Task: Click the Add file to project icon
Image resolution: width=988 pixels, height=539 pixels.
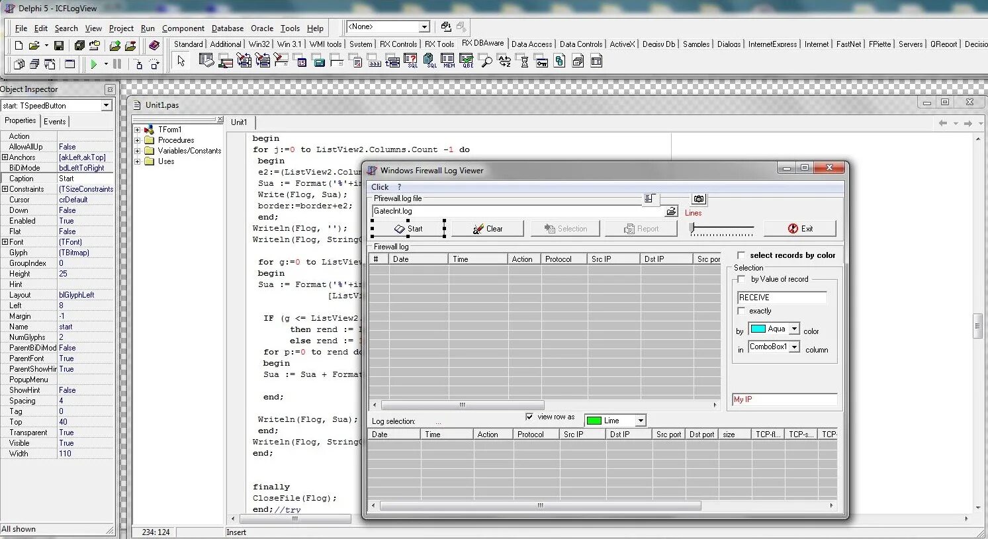Action: (x=115, y=46)
